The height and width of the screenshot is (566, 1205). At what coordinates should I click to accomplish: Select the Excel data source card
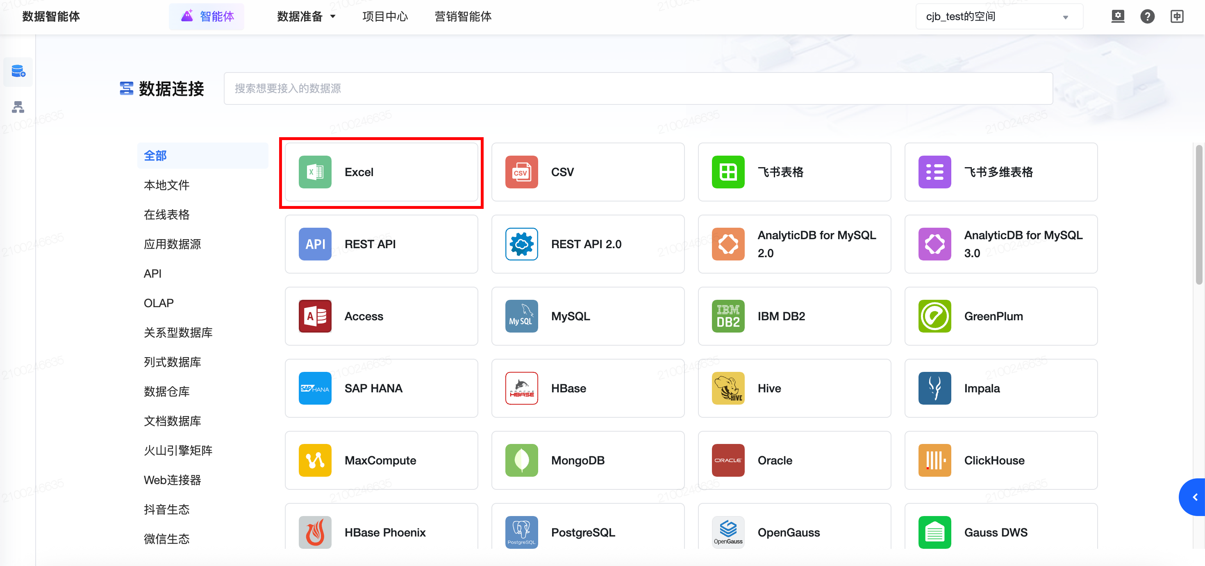(381, 172)
